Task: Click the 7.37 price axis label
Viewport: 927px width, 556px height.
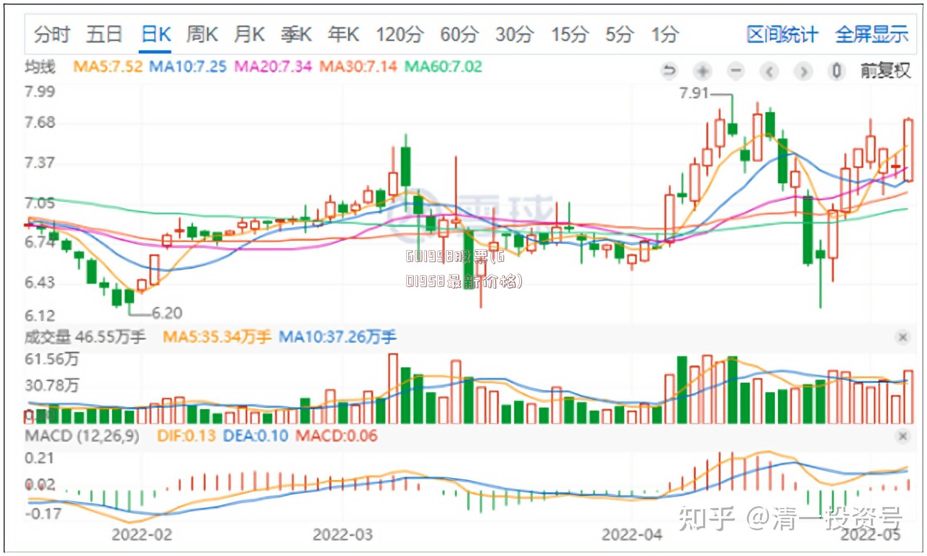Action: point(40,163)
